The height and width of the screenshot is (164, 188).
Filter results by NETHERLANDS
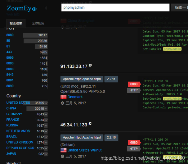pos(18,131)
